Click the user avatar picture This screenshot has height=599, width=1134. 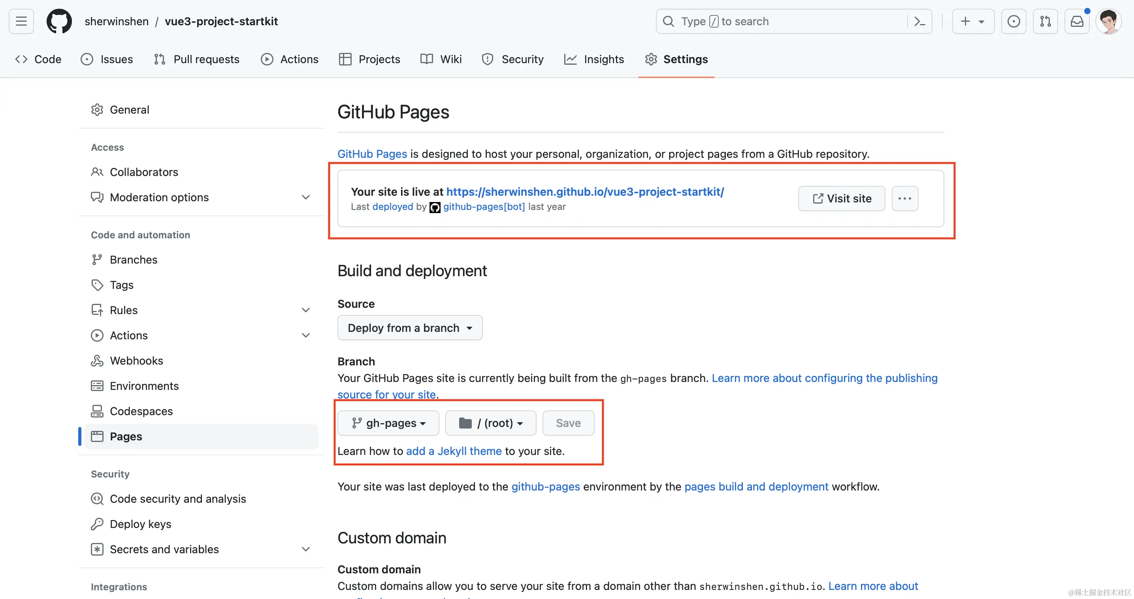(1108, 21)
